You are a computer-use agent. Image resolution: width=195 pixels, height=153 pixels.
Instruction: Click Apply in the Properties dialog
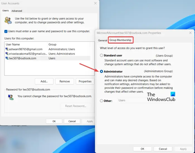[183, 149]
